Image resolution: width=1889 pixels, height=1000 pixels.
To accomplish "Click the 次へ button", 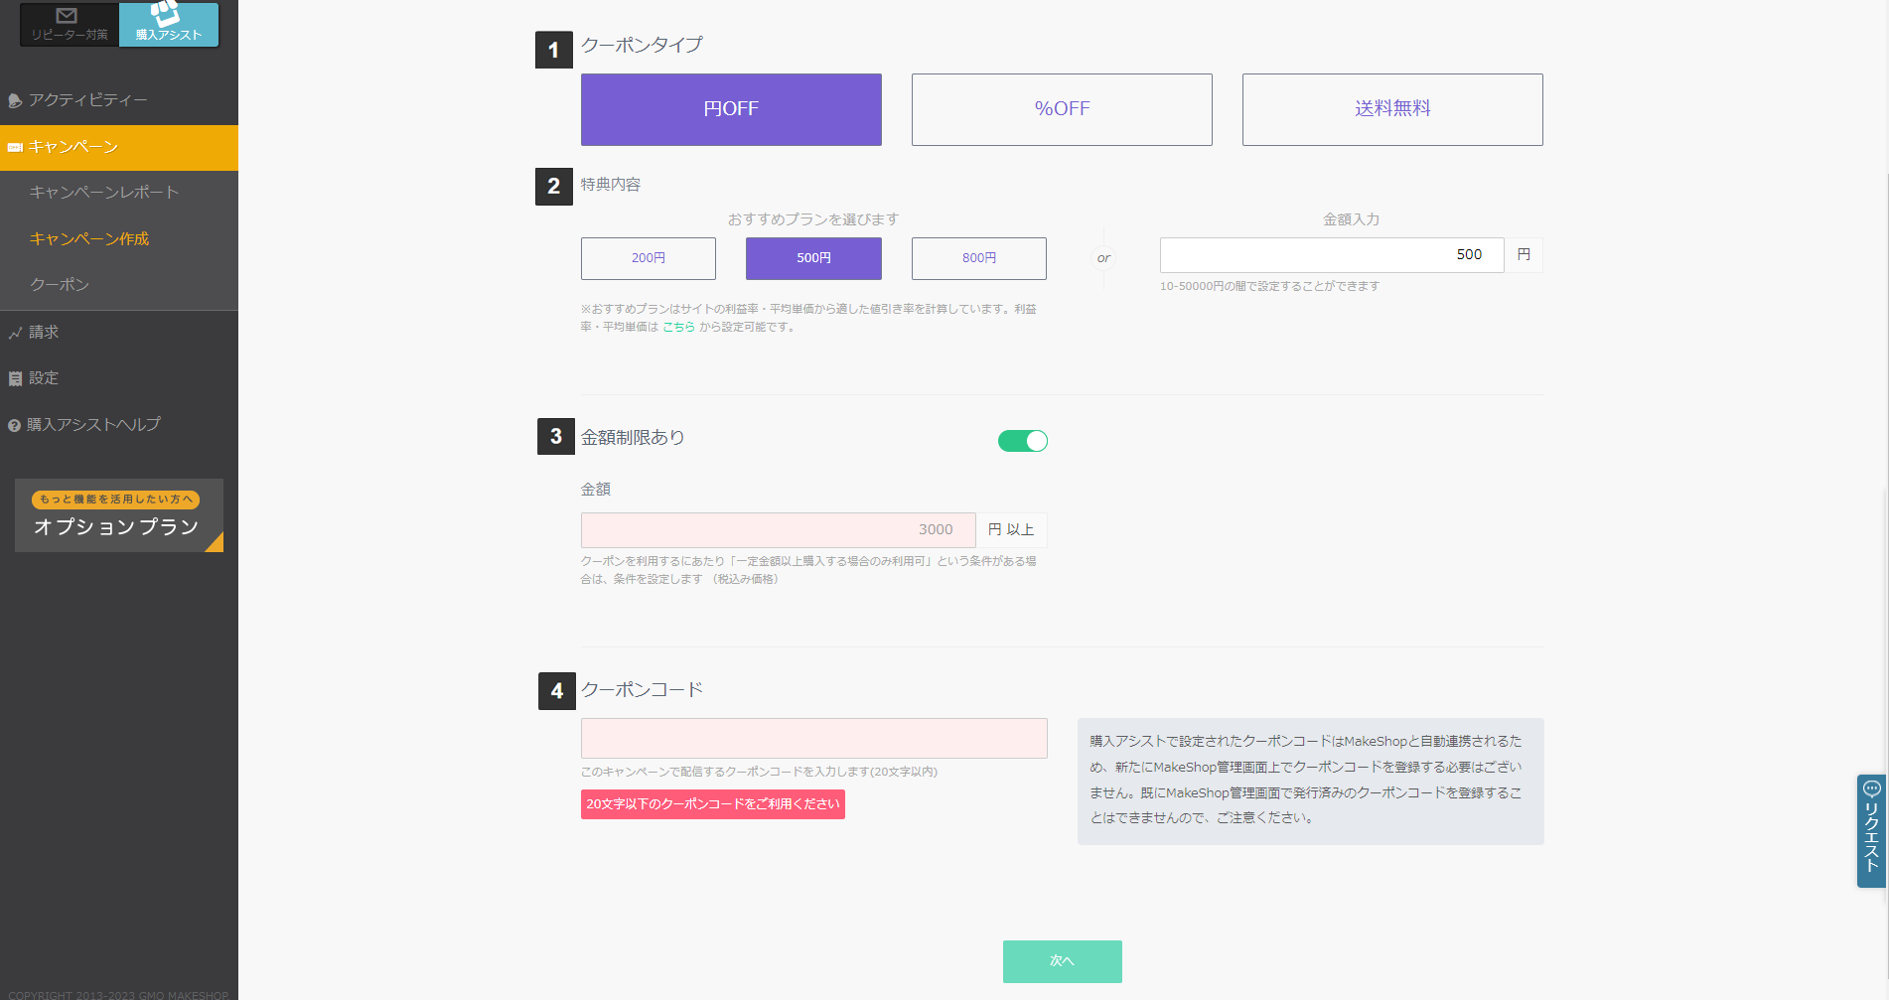I will [1063, 961].
